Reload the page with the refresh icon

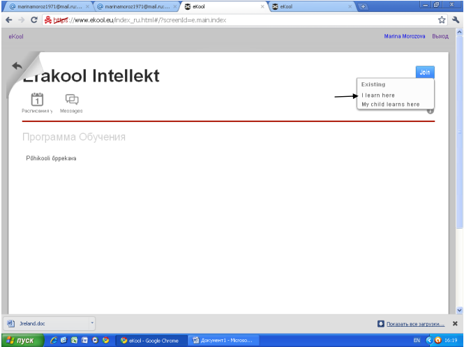[x=34, y=20]
